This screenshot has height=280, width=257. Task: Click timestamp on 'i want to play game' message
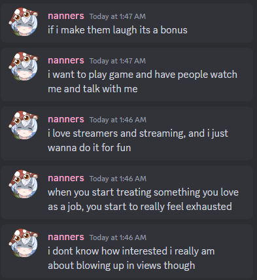(118, 61)
